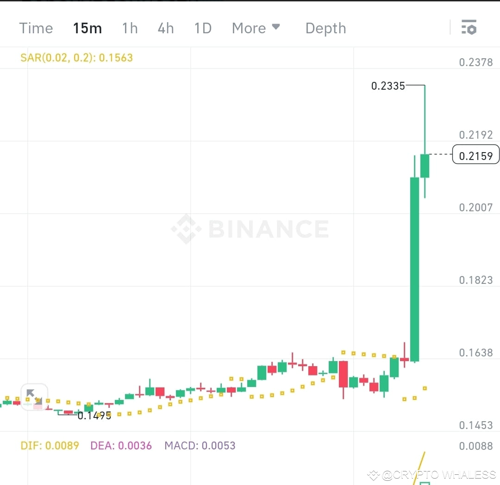Click the DEA value label
500x485 pixels.
[121, 445]
